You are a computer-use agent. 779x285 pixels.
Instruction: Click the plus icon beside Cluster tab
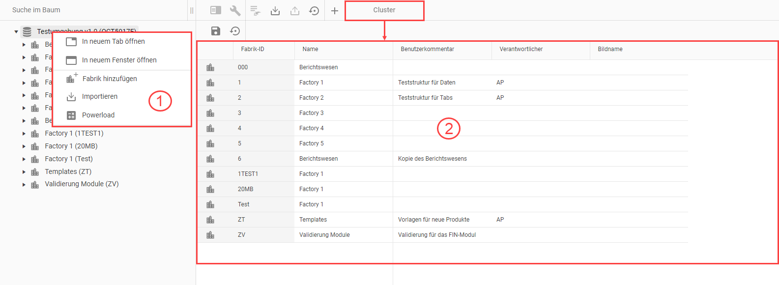click(x=335, y=11)
